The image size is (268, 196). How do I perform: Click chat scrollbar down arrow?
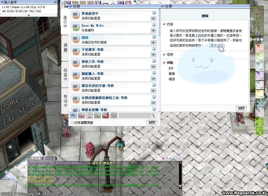pyautogui.click(x=180, y=187)
